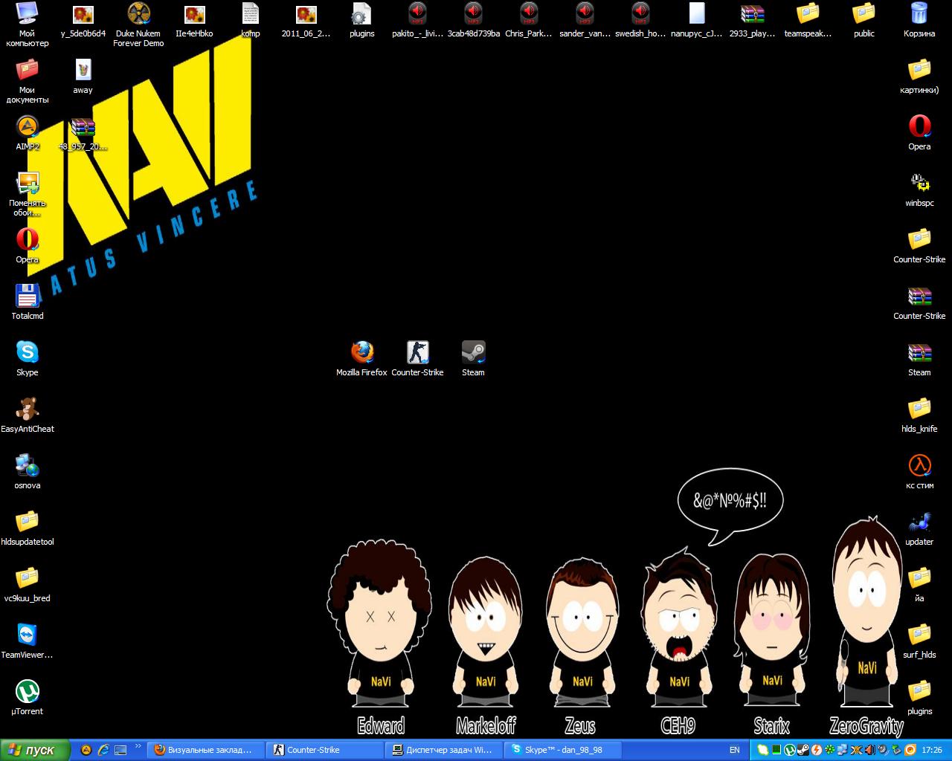
Task: Open the surf_hlds folder
Action: tap(919, 641)
